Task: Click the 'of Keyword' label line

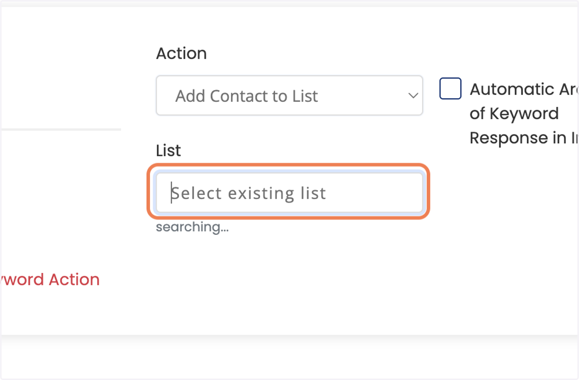Action: click(x=514, y=114)
